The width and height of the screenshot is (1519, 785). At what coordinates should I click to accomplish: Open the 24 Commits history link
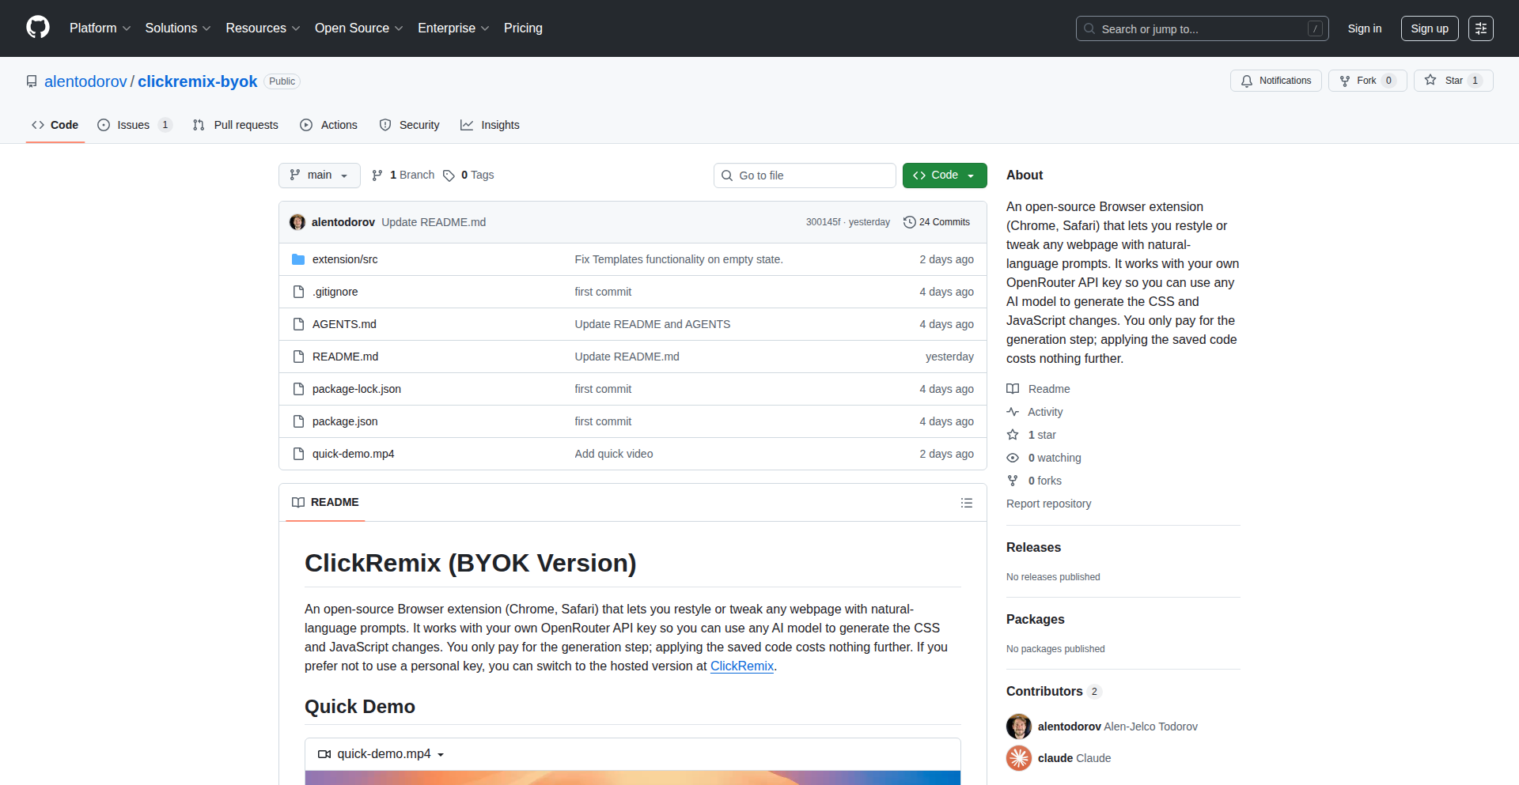[x=937, y=222]
